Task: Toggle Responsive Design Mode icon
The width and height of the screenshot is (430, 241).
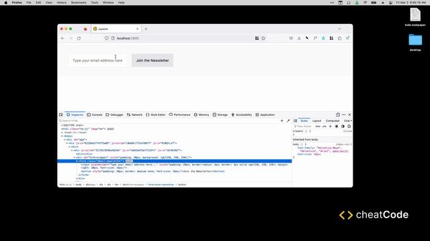Action: (x=338, y=114)
